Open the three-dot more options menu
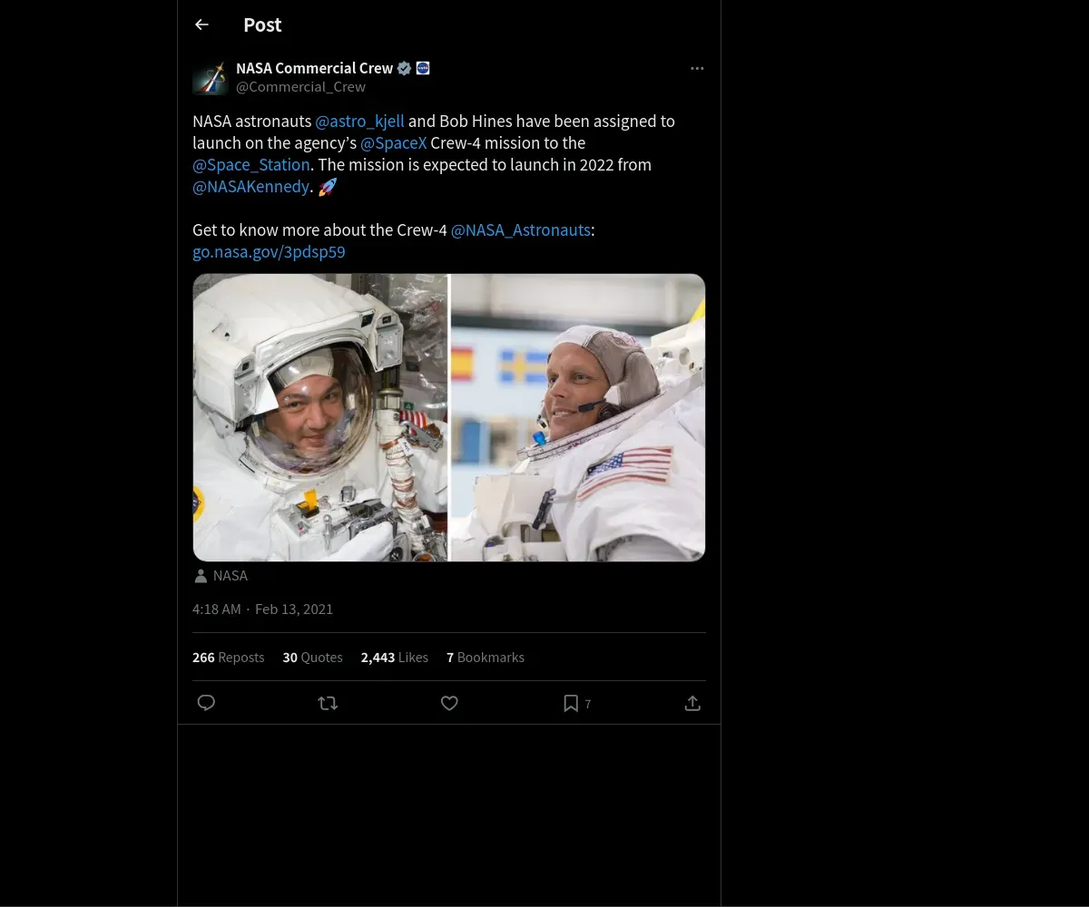Image resolution: width=1089 pixels, height=907 pixels. [x=697, y=69]
